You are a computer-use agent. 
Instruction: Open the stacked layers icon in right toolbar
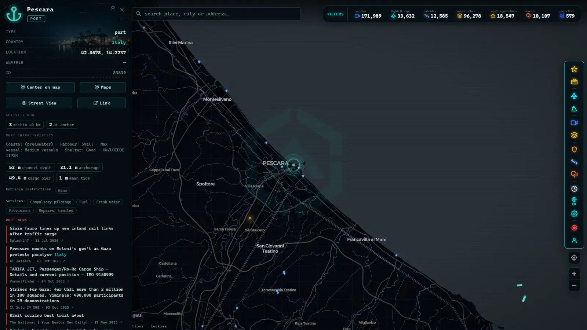pyautogui.click(x=574, y=135)
